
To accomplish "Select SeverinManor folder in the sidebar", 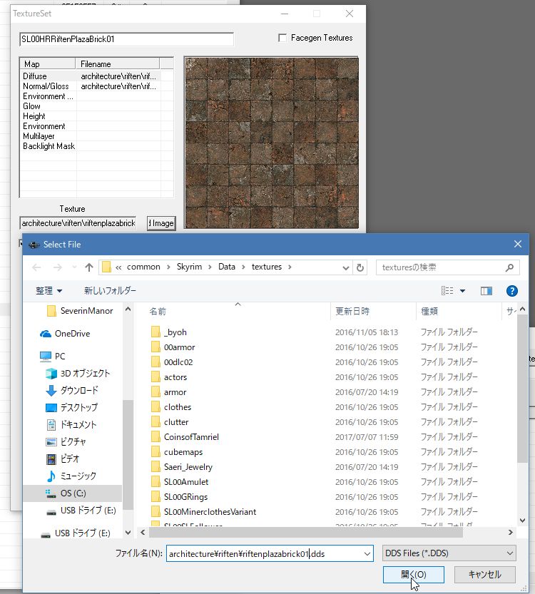I will coord(80,311).
